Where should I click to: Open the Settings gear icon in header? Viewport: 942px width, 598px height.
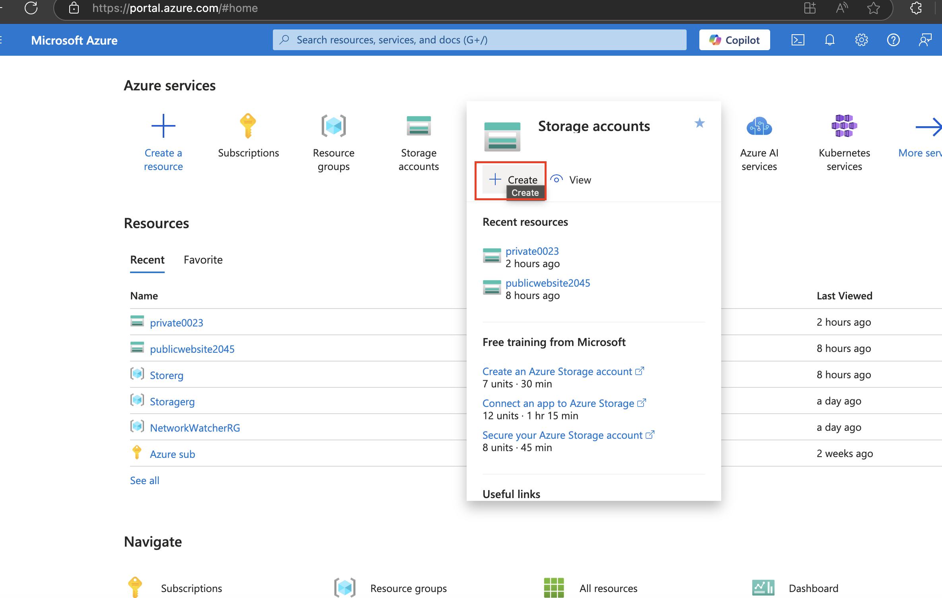coord(861,40)
